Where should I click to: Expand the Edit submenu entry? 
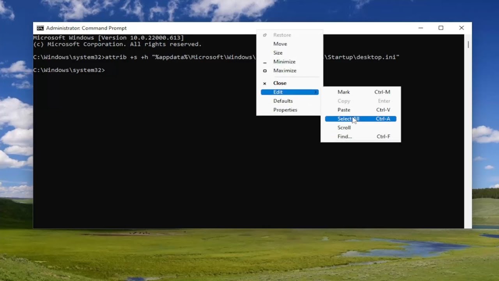[x=290, y=92]
